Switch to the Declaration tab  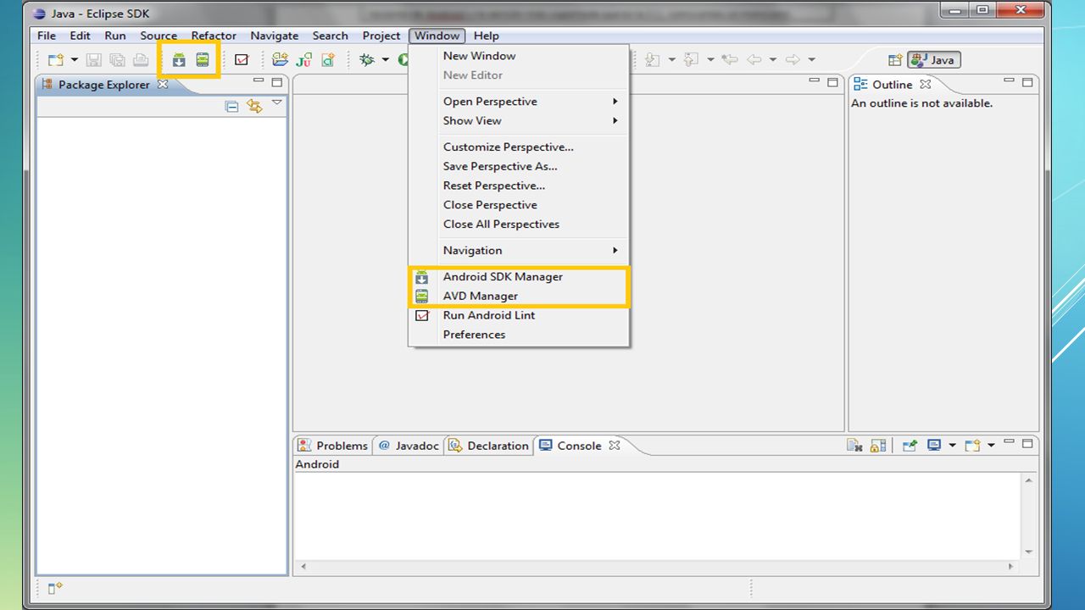point(489,446)
